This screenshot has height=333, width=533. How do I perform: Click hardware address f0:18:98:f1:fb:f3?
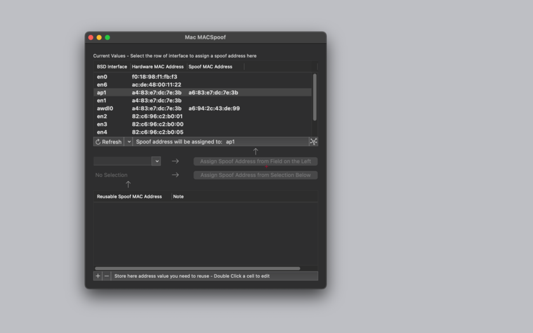coord(154,77)
